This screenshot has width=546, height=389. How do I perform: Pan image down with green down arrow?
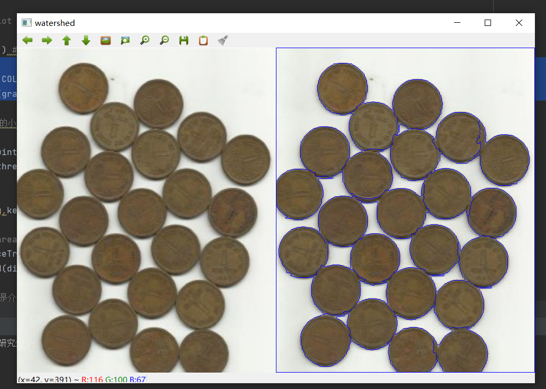click(x=86, y=40)
